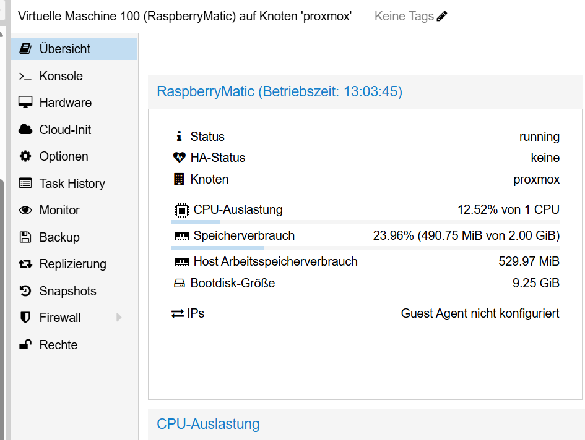Image resolution: width=585 pixels, height=440 pixels.
Task: Click the left vertical scrollbar
Action: (x=2, y=309)
